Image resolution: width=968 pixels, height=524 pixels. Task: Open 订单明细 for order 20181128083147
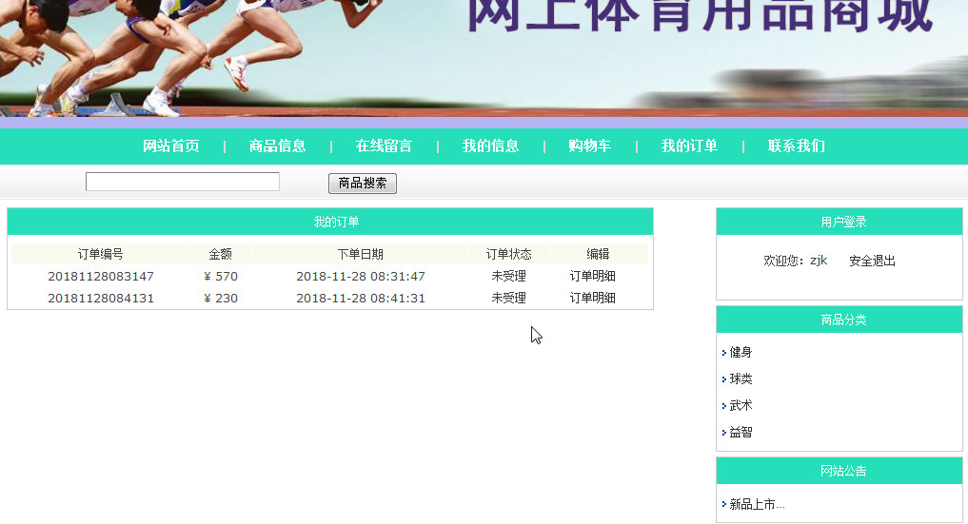pos(592,276)
